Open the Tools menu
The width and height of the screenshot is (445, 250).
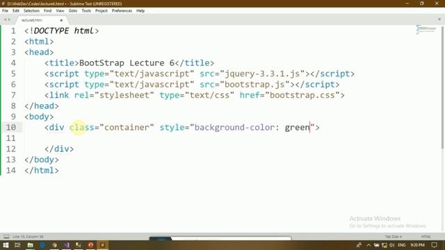tap(86, 11)
